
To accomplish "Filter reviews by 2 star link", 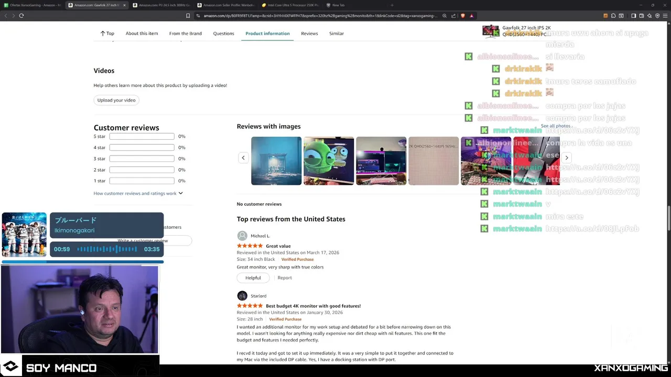I will 100,170.
